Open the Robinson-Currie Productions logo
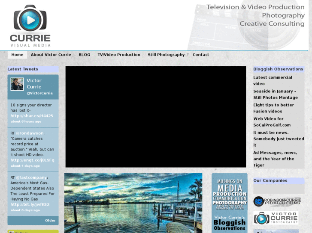Viewport: 312px width, 233px height. point(277,201)
